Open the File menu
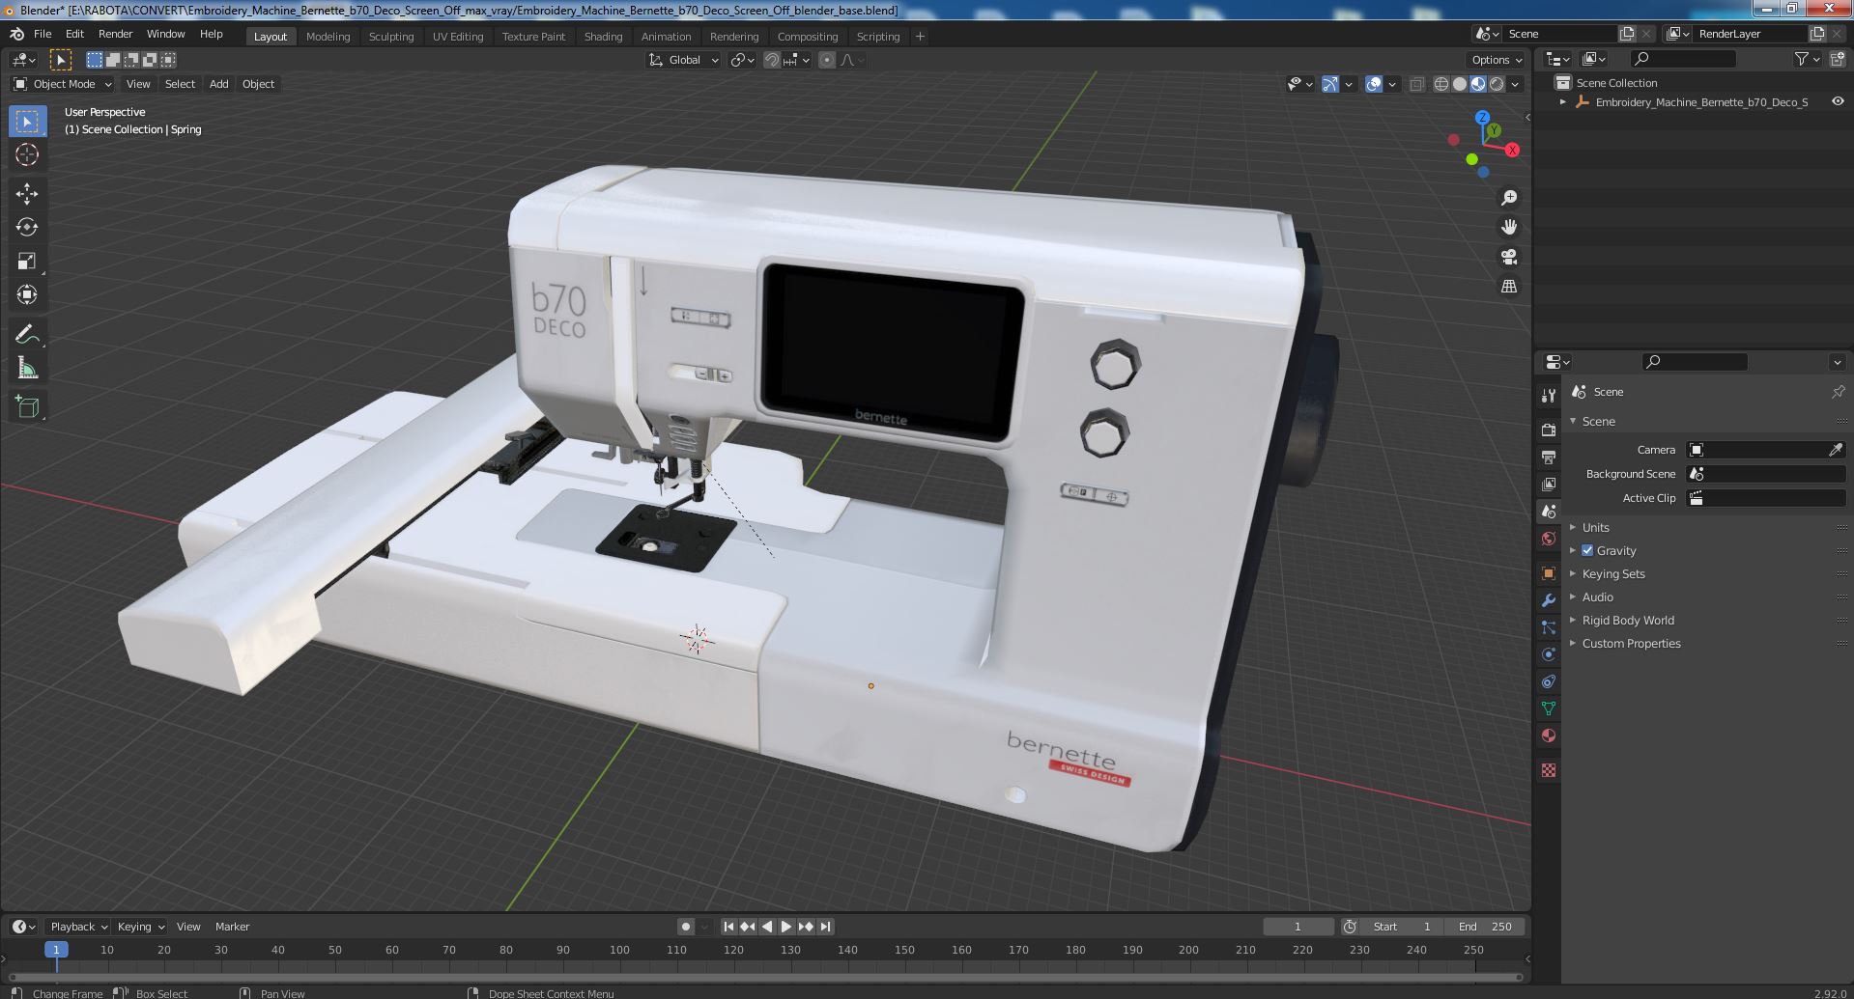This screenshot has width=1854, height=999. pos(43,34)
